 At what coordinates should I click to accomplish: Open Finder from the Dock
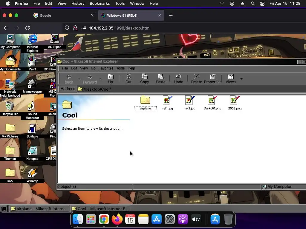point(78,219)
